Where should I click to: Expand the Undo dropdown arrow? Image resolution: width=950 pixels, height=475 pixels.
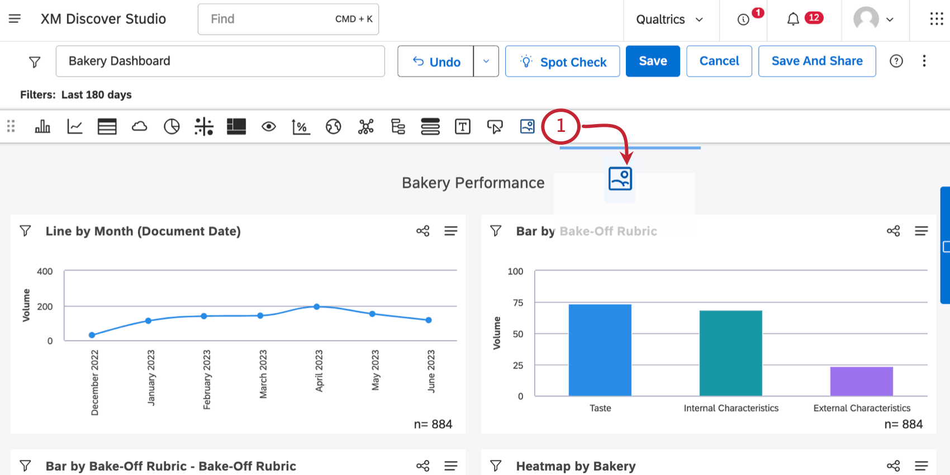[x=486, y=61]
